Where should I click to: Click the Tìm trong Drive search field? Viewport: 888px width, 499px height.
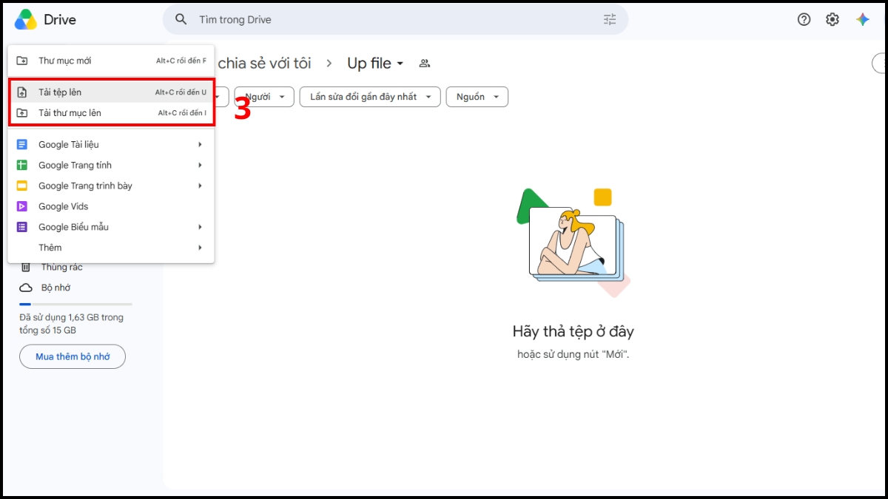(396, 20)
